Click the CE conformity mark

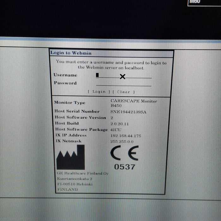[124, 153]
